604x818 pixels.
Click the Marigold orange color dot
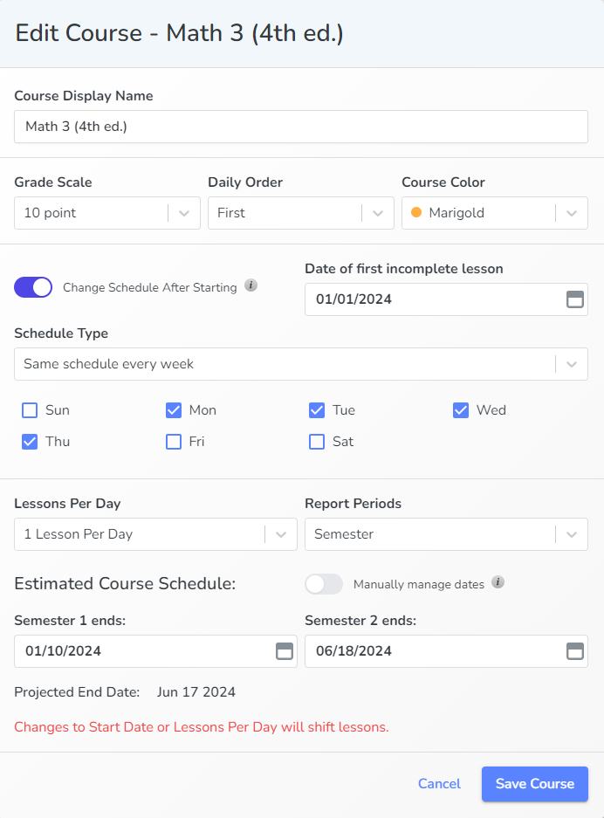416,212
